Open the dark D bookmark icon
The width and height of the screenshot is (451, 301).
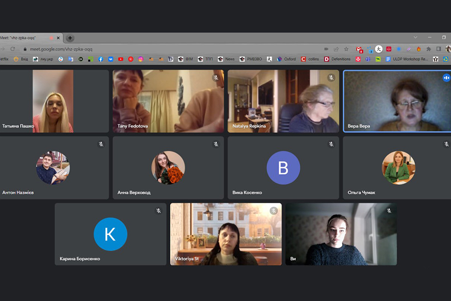pyautogui.click(x=170, y=59)
